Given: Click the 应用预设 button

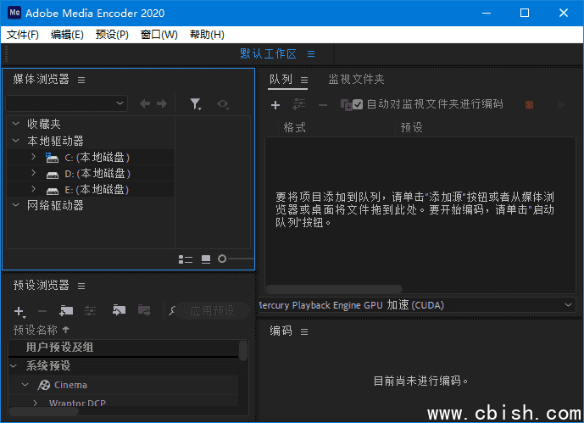Looking at the screenshot, I should pyautogui.click(x=212, y=310).
